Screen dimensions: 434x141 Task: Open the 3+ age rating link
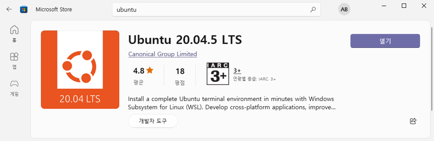tap(237, 71)
